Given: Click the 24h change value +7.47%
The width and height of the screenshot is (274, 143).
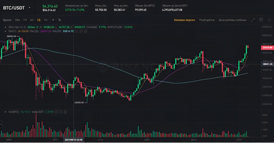Looking at the screenshot, I should [x=80, y=10].
